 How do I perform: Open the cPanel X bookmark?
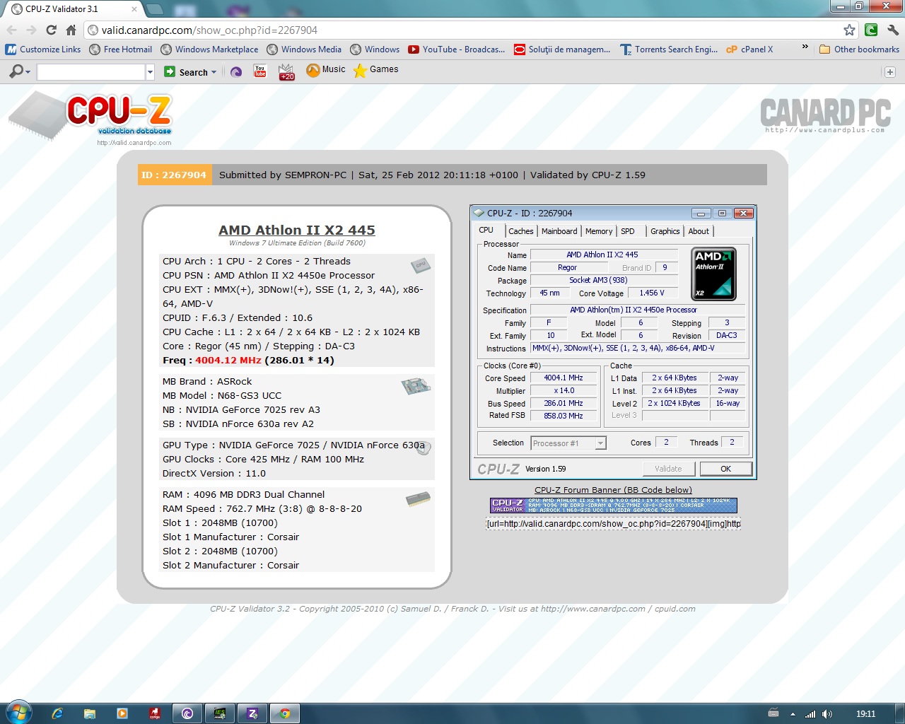tap(749, 49)
